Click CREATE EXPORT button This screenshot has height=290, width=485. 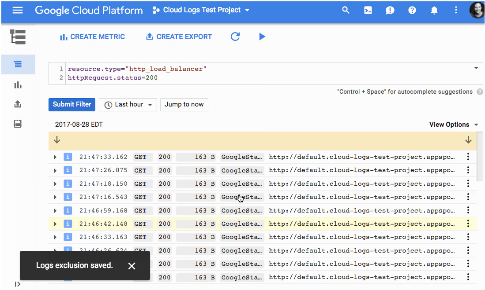point(179,37)
